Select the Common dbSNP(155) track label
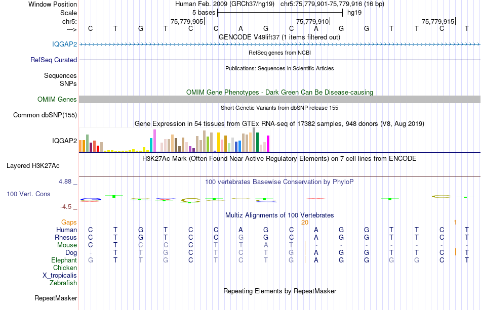 45,115
